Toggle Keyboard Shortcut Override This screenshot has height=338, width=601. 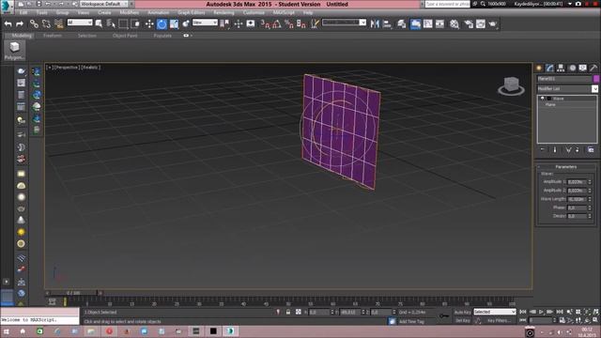tap(251, 23)
